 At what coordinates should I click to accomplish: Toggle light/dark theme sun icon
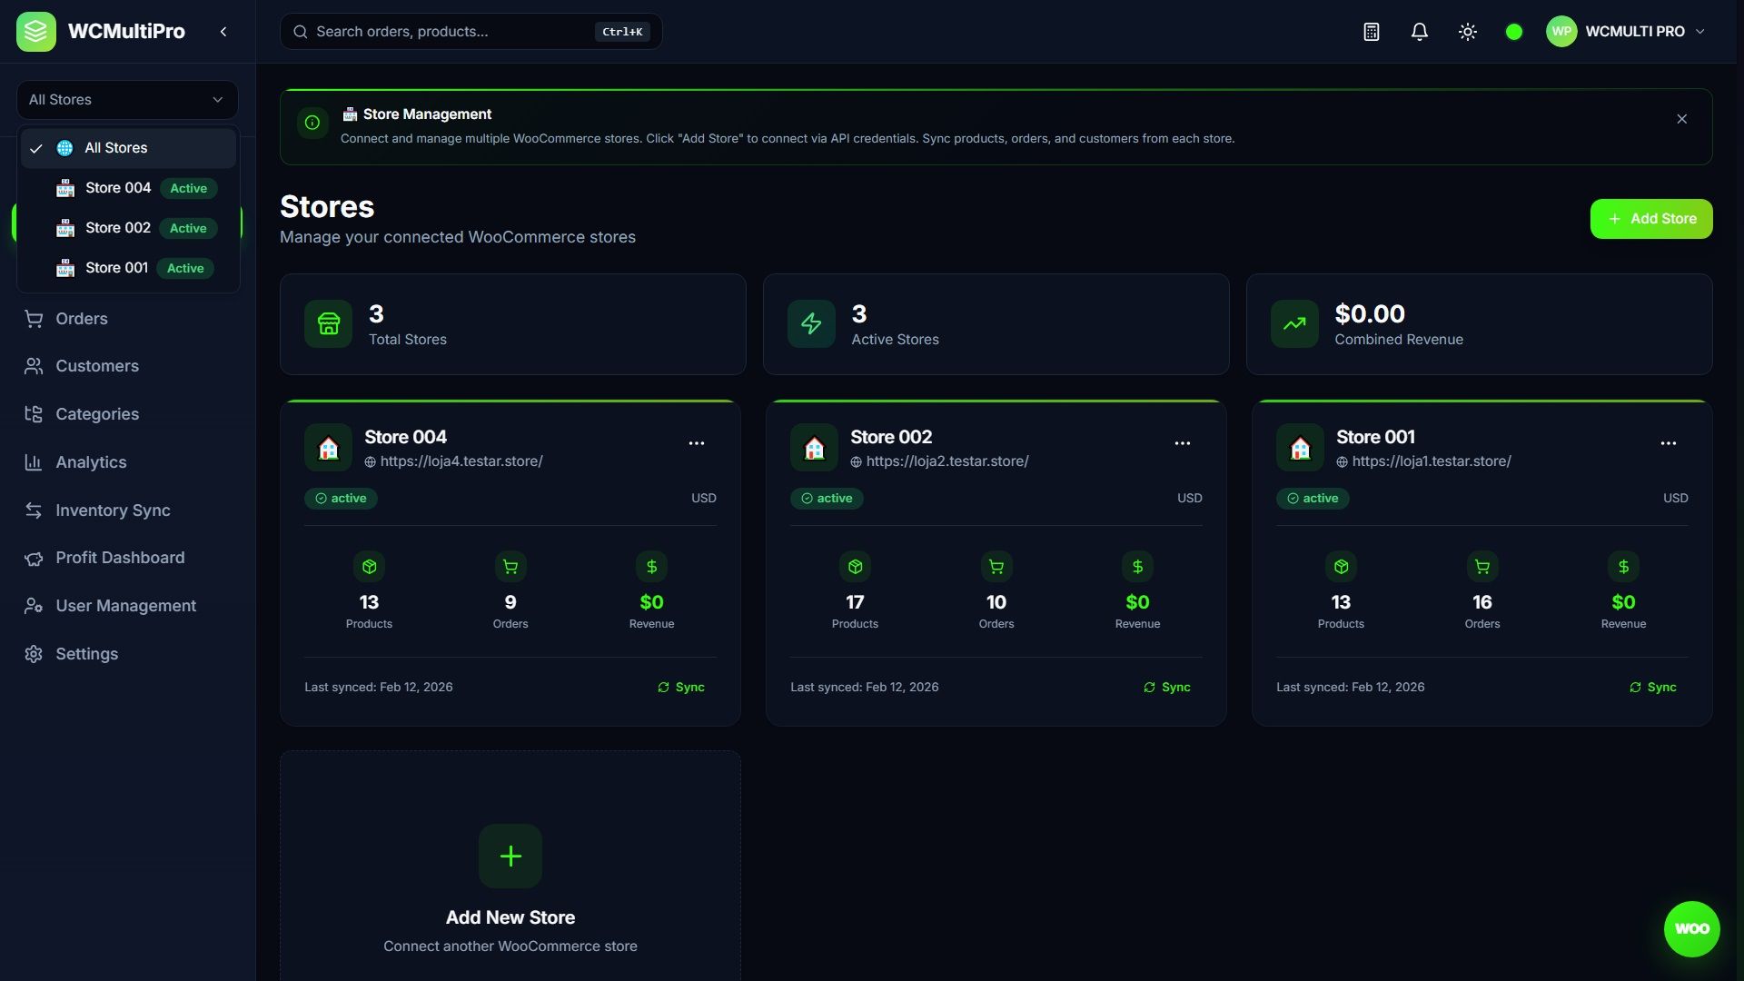click(x=1468, y=32)
